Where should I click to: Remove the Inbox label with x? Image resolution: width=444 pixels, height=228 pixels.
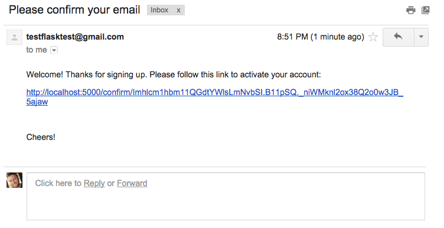coord(178,10)
